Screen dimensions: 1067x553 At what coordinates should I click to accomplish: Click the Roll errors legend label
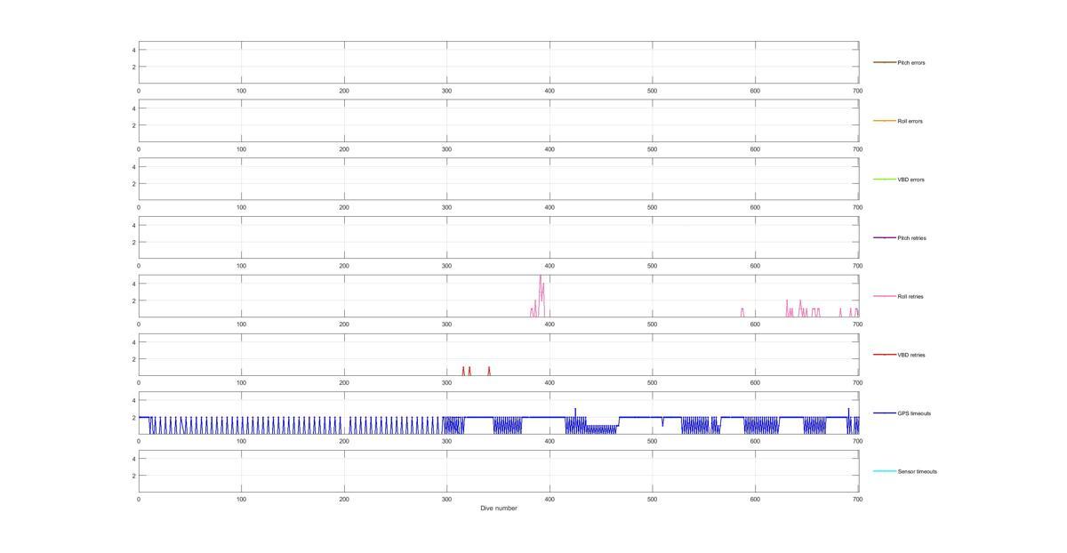pos(910,121)
